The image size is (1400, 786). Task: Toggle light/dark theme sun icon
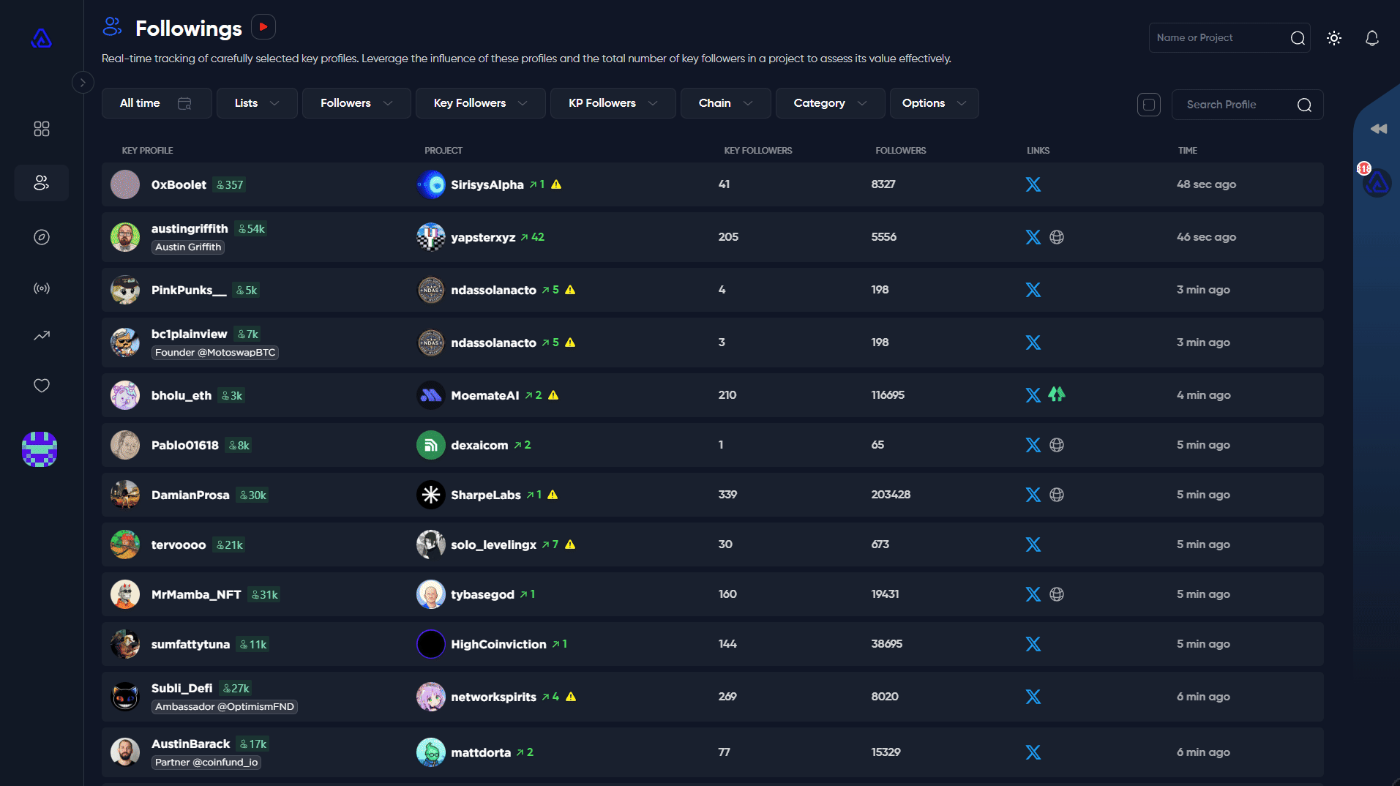(1333, 38)
